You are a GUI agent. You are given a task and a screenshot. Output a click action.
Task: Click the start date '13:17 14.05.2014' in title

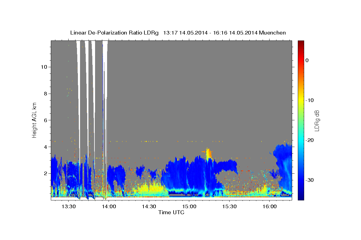(x=185, y=33)
